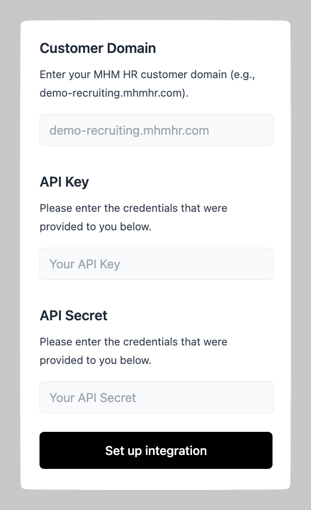This screenshot has height=510, width=311.
Task: Click the API Secret heading
Action: (73, 315)
